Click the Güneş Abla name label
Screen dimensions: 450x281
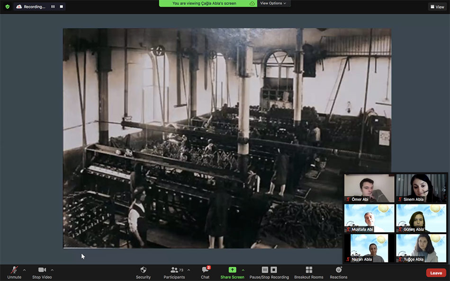tap(414, 229)
